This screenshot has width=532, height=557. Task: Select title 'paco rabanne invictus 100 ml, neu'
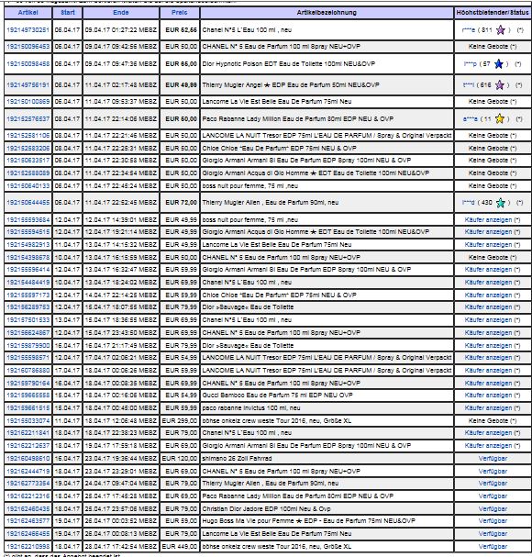point(251,407)
